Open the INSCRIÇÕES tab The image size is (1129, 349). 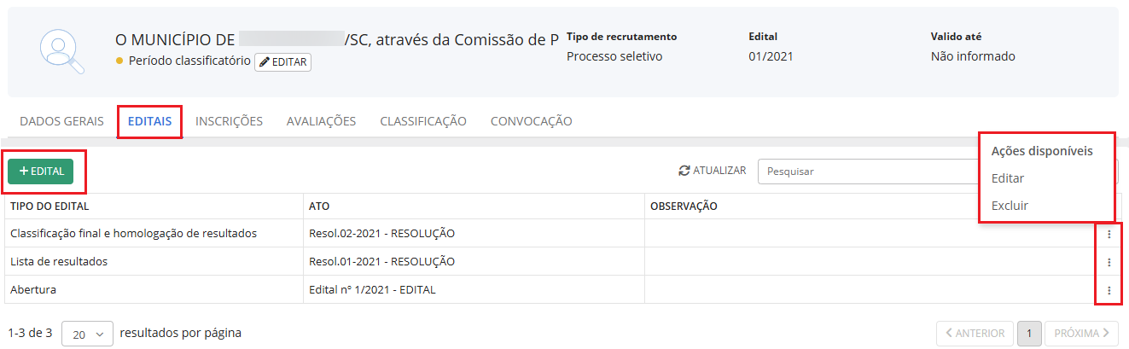(x=229, y=121)
